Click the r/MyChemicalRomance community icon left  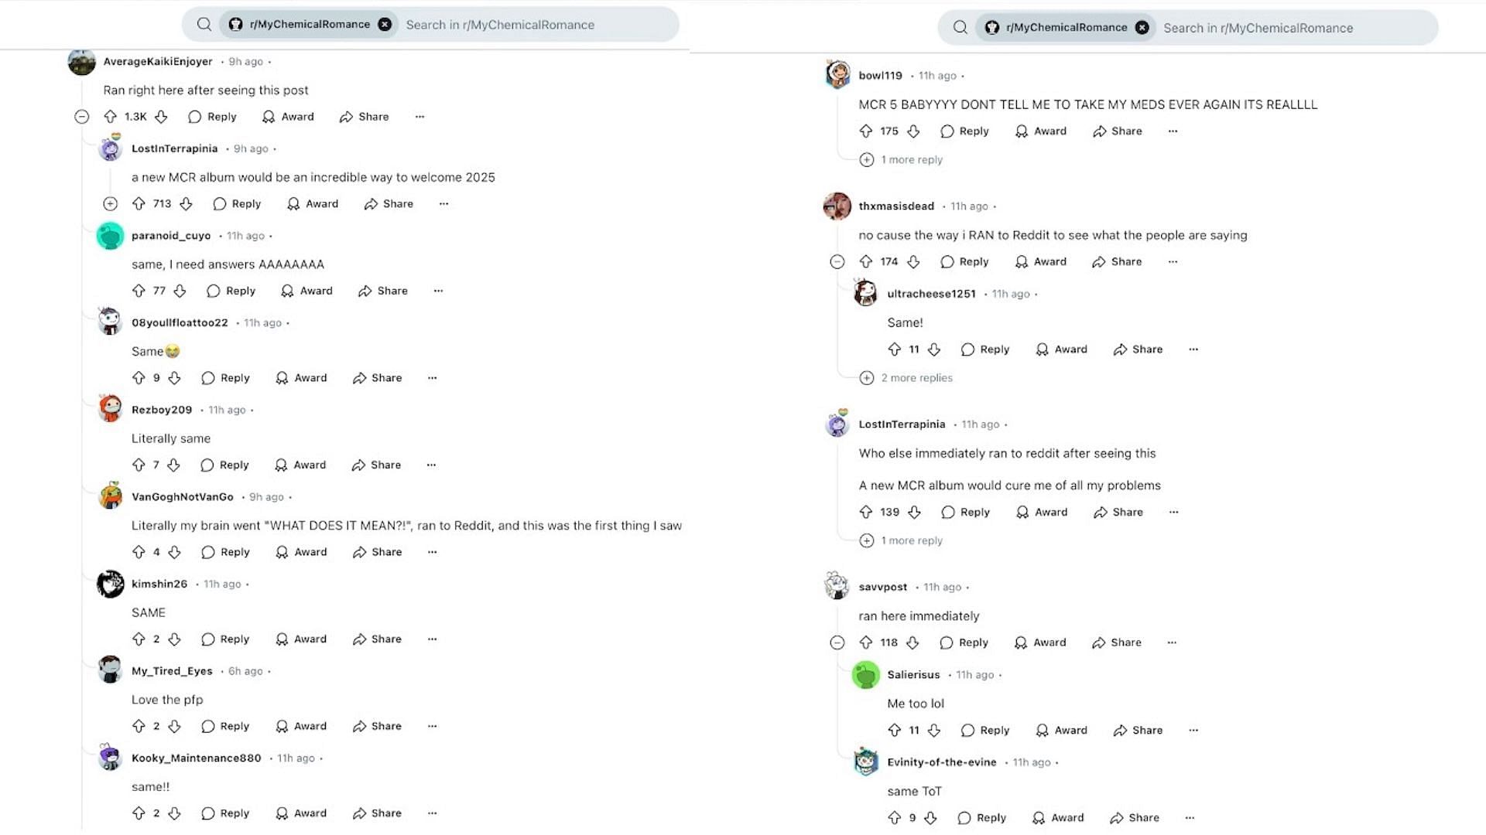(233, 25)
